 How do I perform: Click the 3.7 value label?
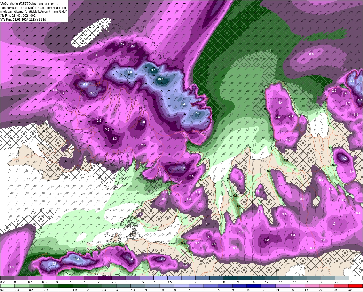click(x=92, y=93)
